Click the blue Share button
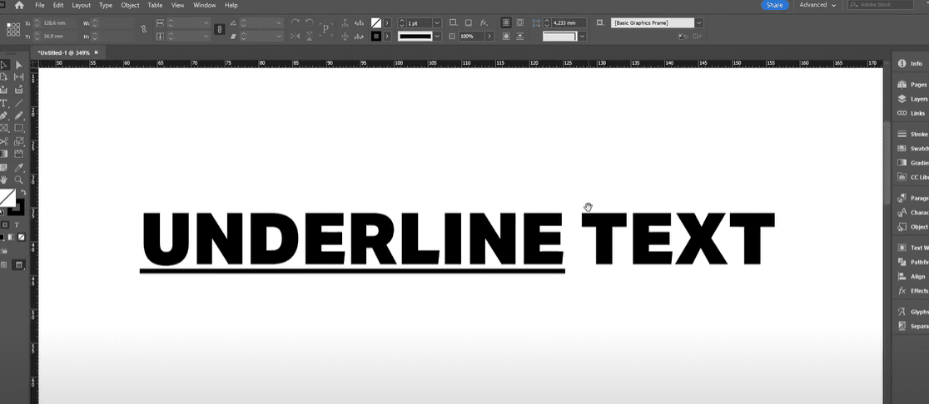 point(774,5)
